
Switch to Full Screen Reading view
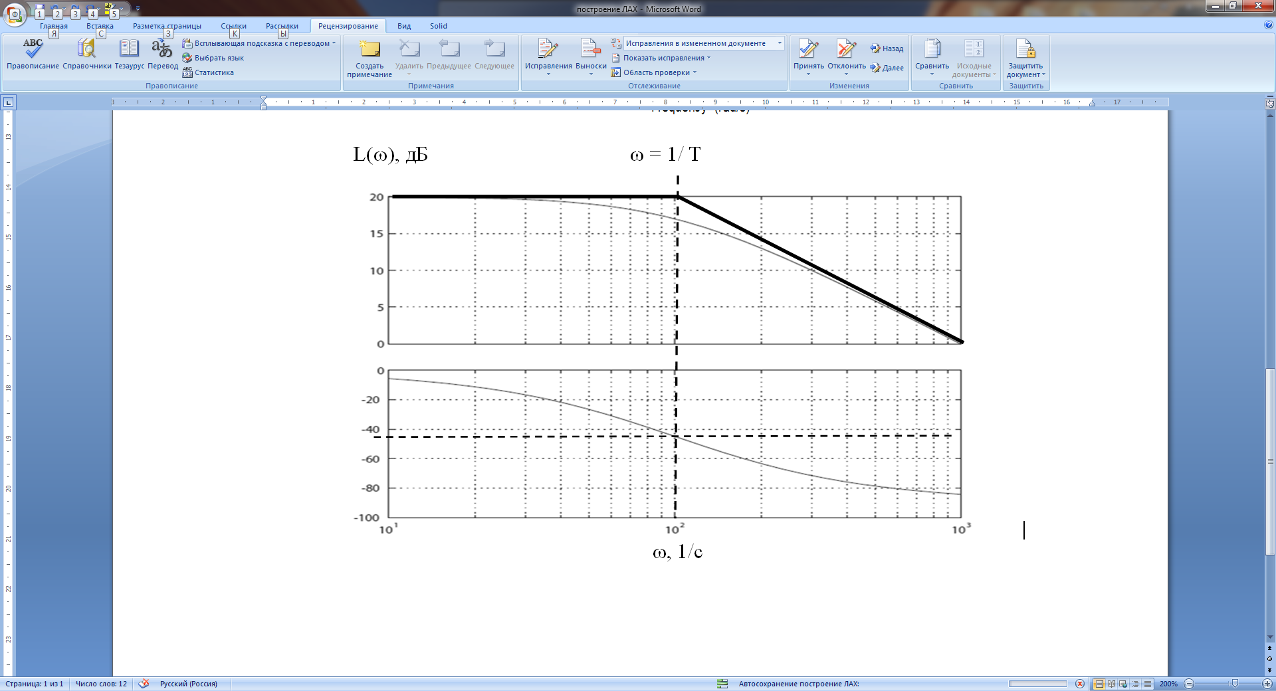click(x=1111, y=684)
